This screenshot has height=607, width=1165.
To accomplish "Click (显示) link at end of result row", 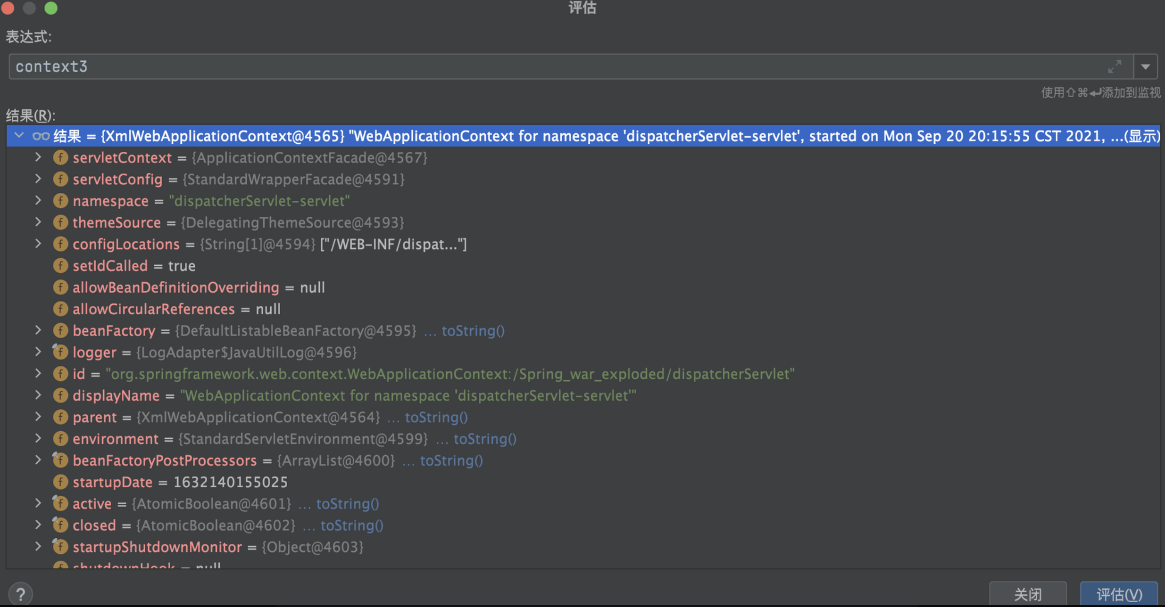I will pos(1142,136).
